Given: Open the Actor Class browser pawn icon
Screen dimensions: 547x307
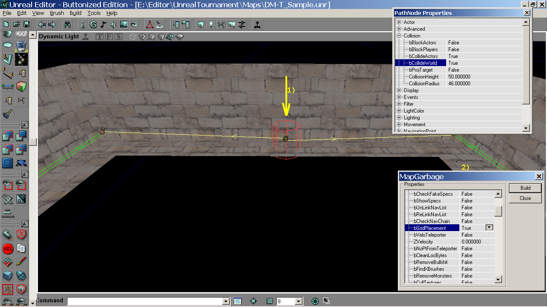Looking at the screenshot, I should click(x=83, y=24).
